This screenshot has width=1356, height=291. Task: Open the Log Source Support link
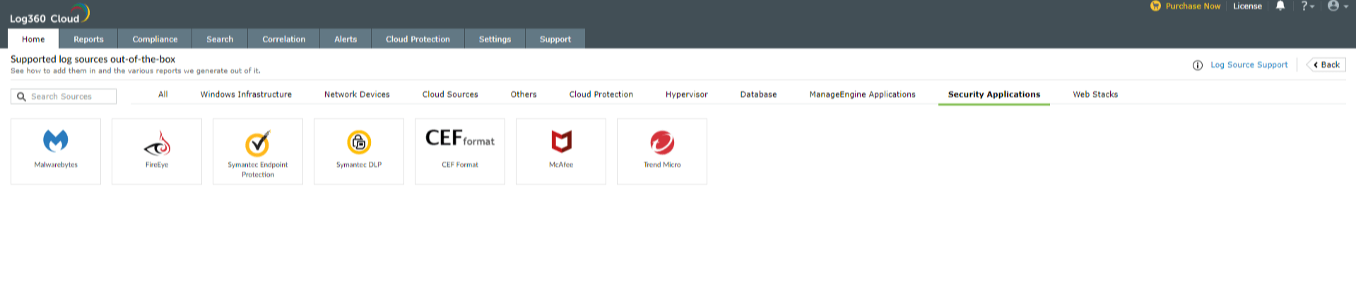1249,65
